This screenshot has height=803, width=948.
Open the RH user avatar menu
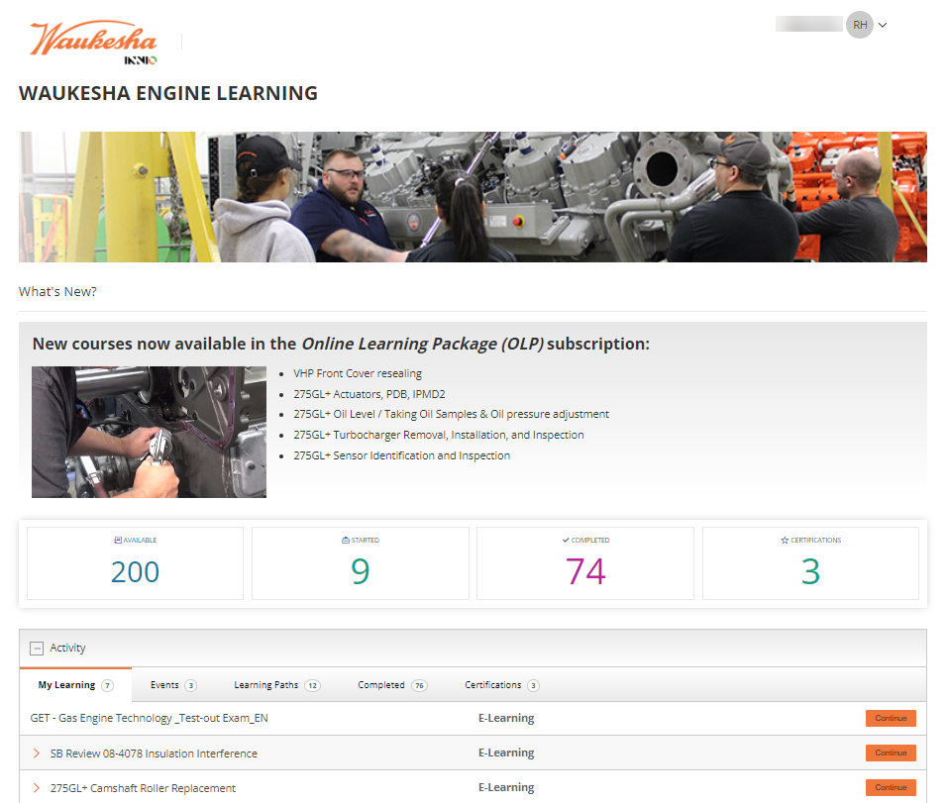[x=859, y=25]
